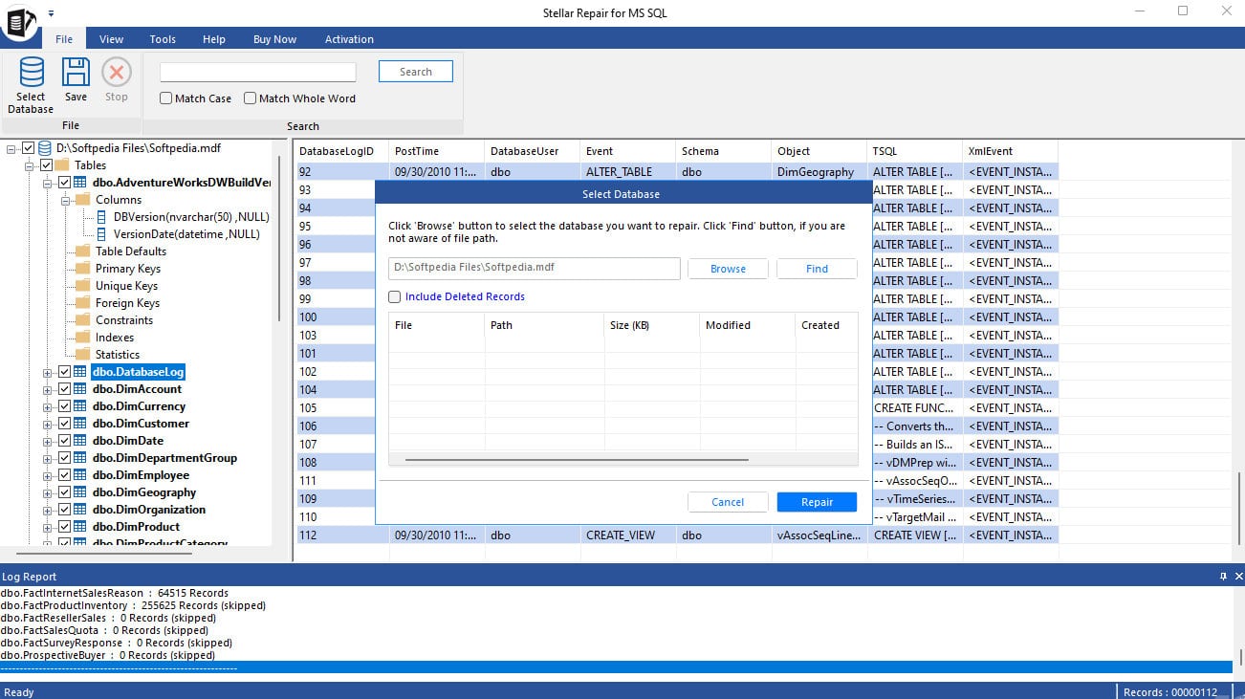Expand the dbo.DimDepartmentGroup node
The image size is (1245, 699).
[x=48, y=458]
